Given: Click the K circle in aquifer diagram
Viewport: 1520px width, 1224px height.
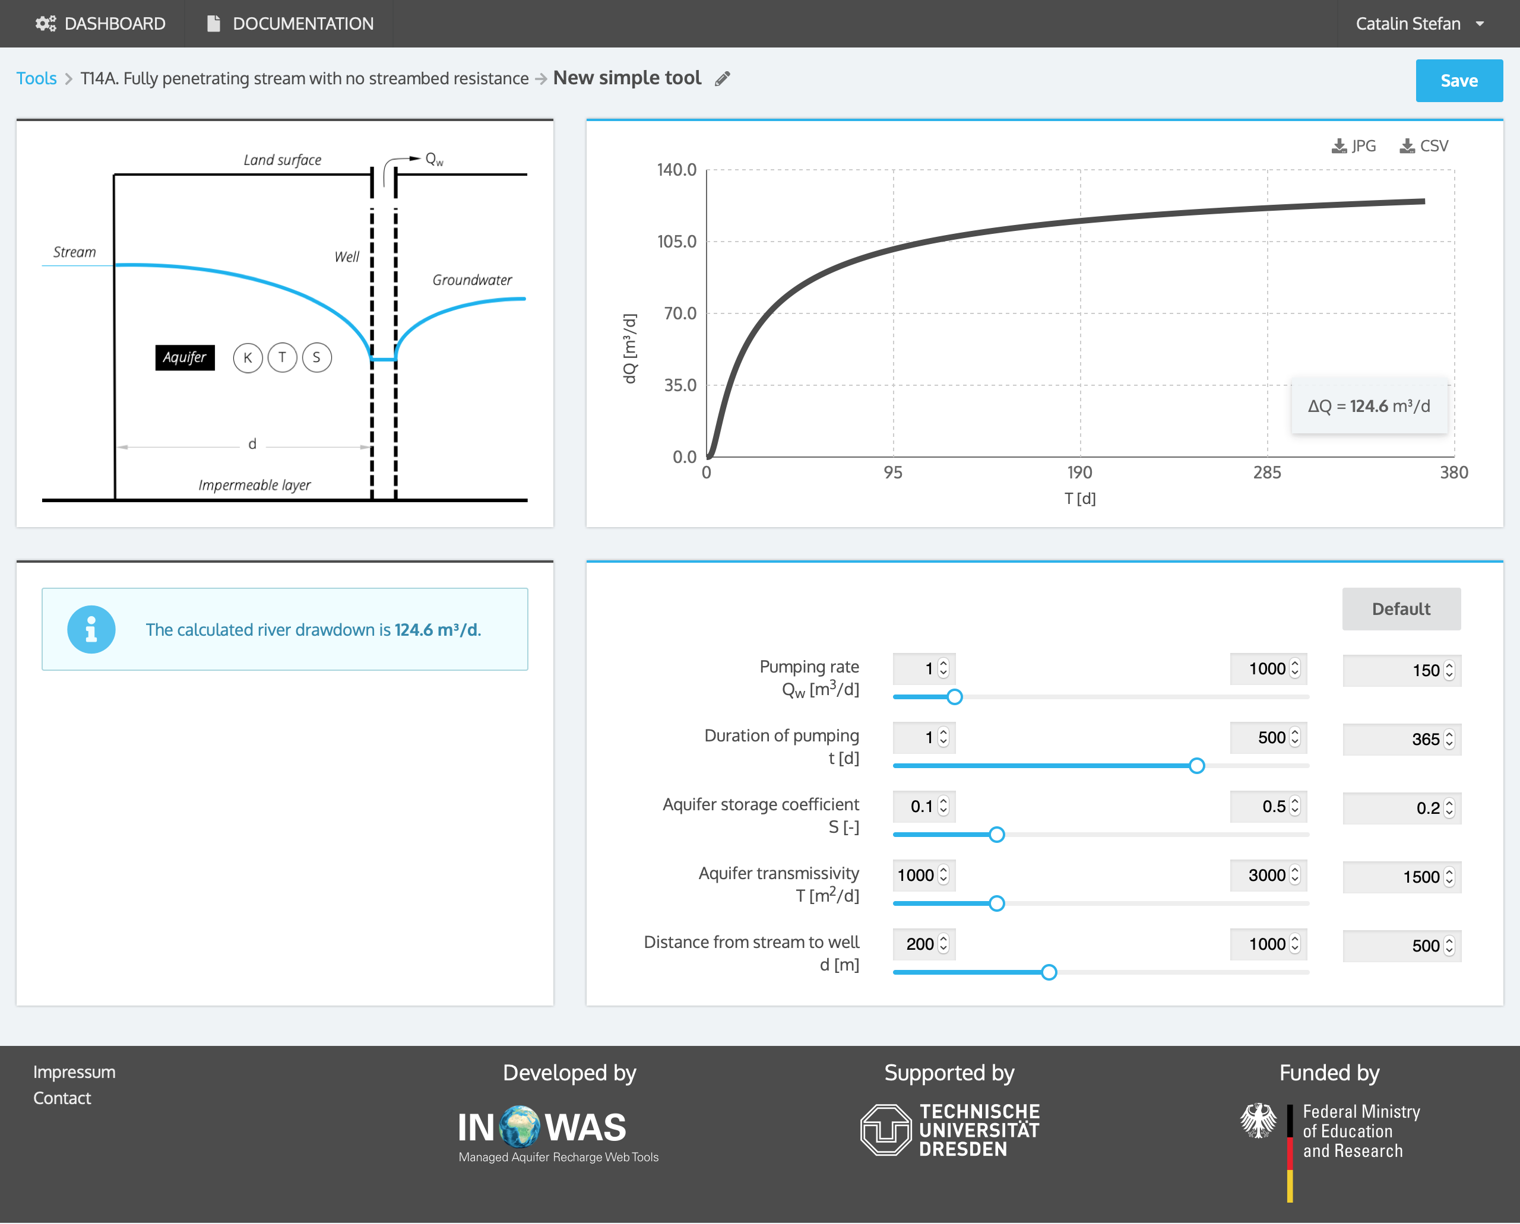Looking at the screenshot, I should (x=248, y=358).
